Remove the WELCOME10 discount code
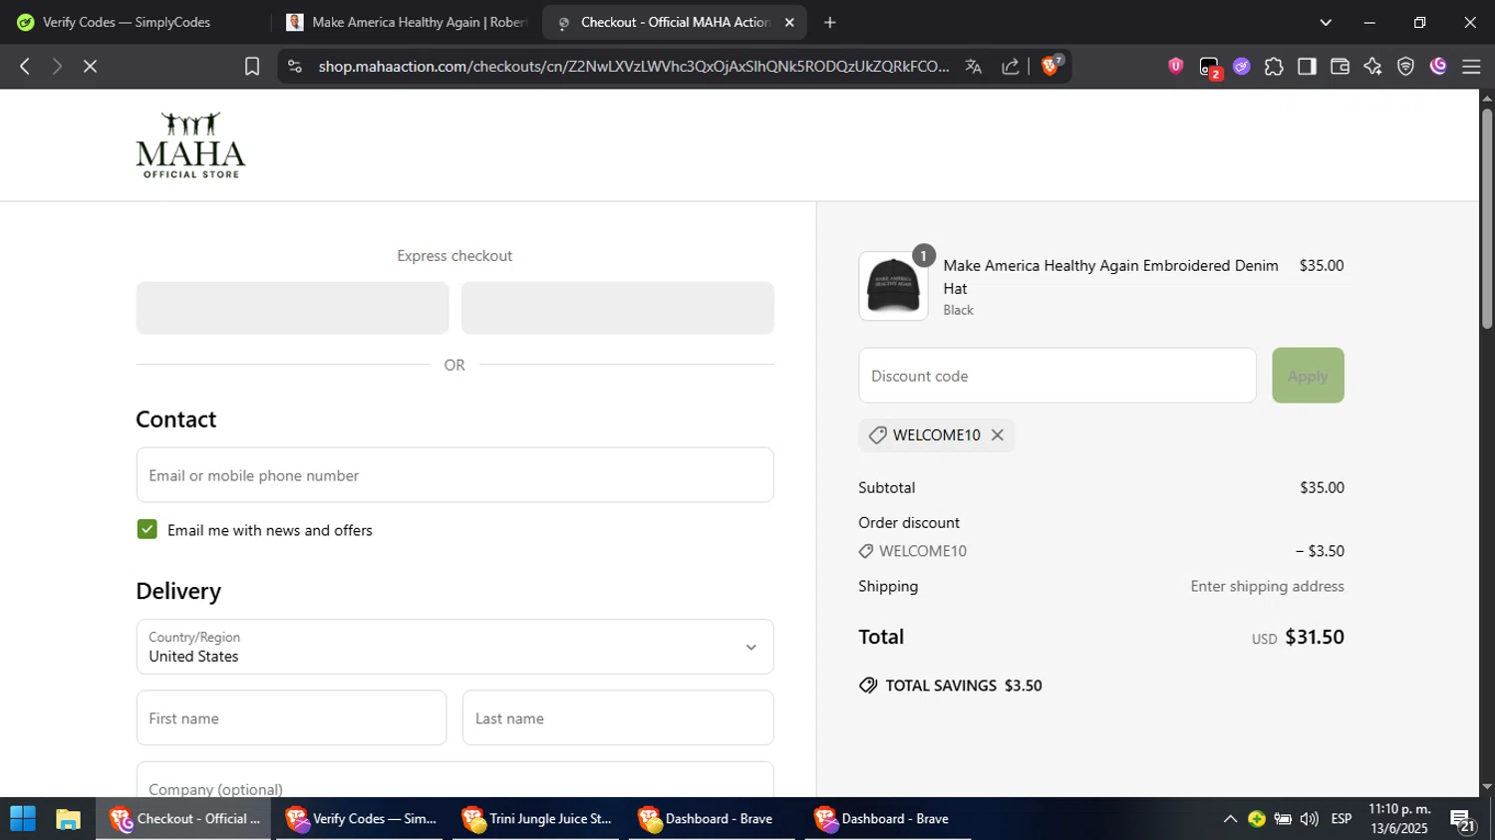 point(998,435)
